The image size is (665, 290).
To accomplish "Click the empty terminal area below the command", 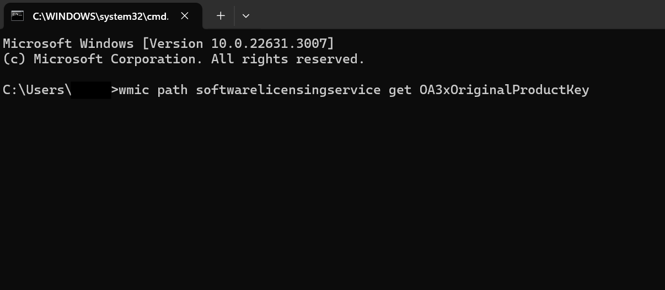I will pos(331,193).
